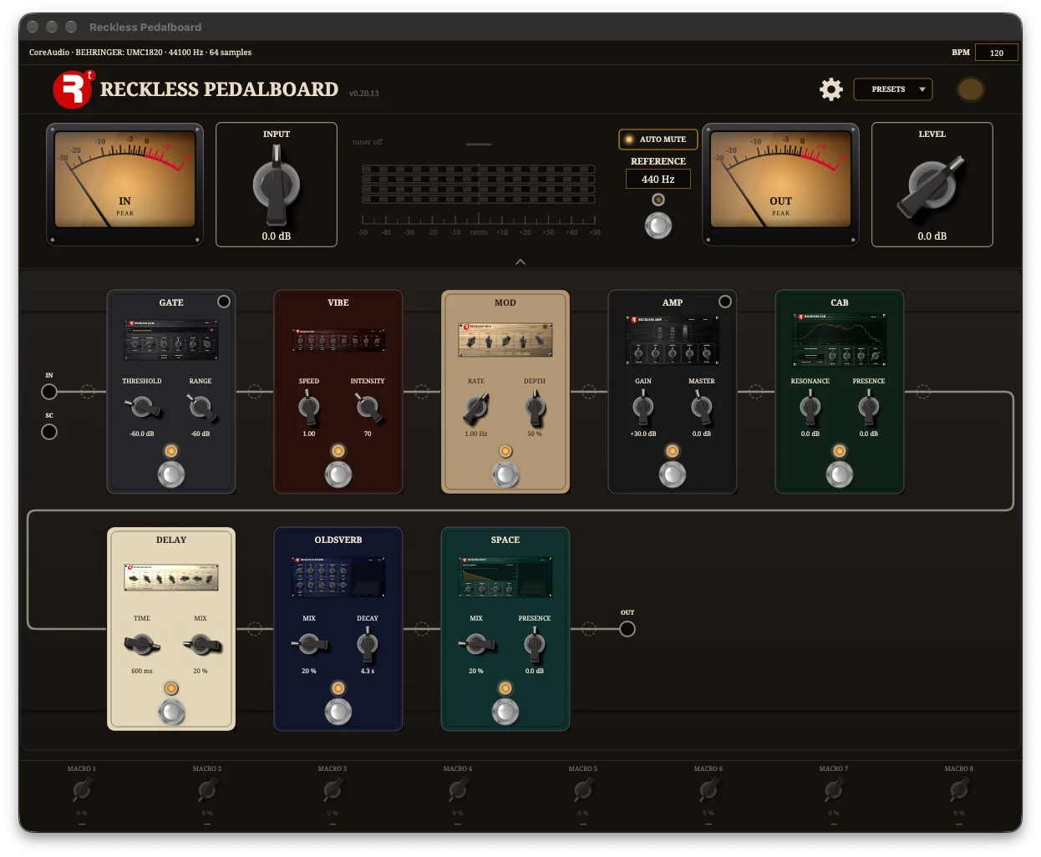The height and width of the screenshot is (857, 1041).
Task: Click the MACRO 1 knob
Action: point(82,789)
